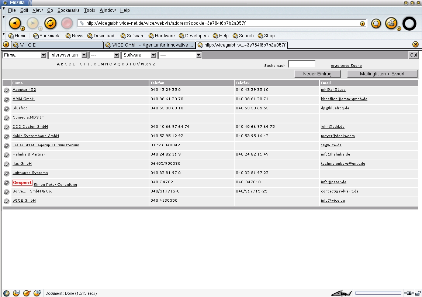
Task: Click the edit icon beside Bluefrog
Action: pos(6,109)
